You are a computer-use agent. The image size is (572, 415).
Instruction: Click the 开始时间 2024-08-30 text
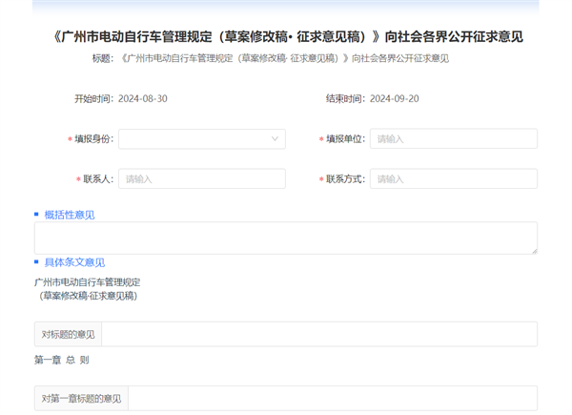tap(121, 99)
